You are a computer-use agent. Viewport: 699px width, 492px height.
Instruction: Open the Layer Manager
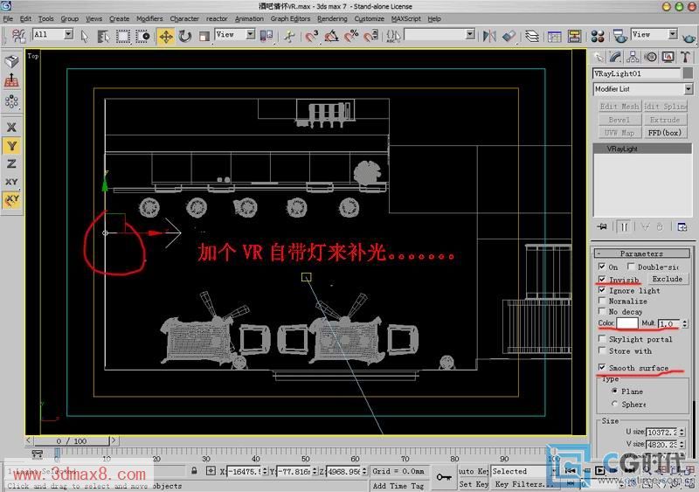point(532,36)
